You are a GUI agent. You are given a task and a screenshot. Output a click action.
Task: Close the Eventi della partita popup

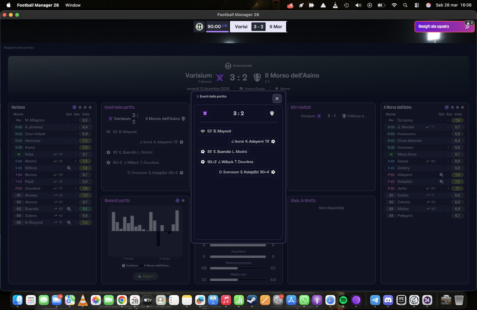pos(277,98)
